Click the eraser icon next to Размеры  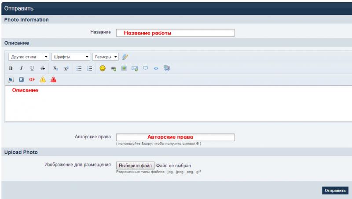click(x=125, y=57)
